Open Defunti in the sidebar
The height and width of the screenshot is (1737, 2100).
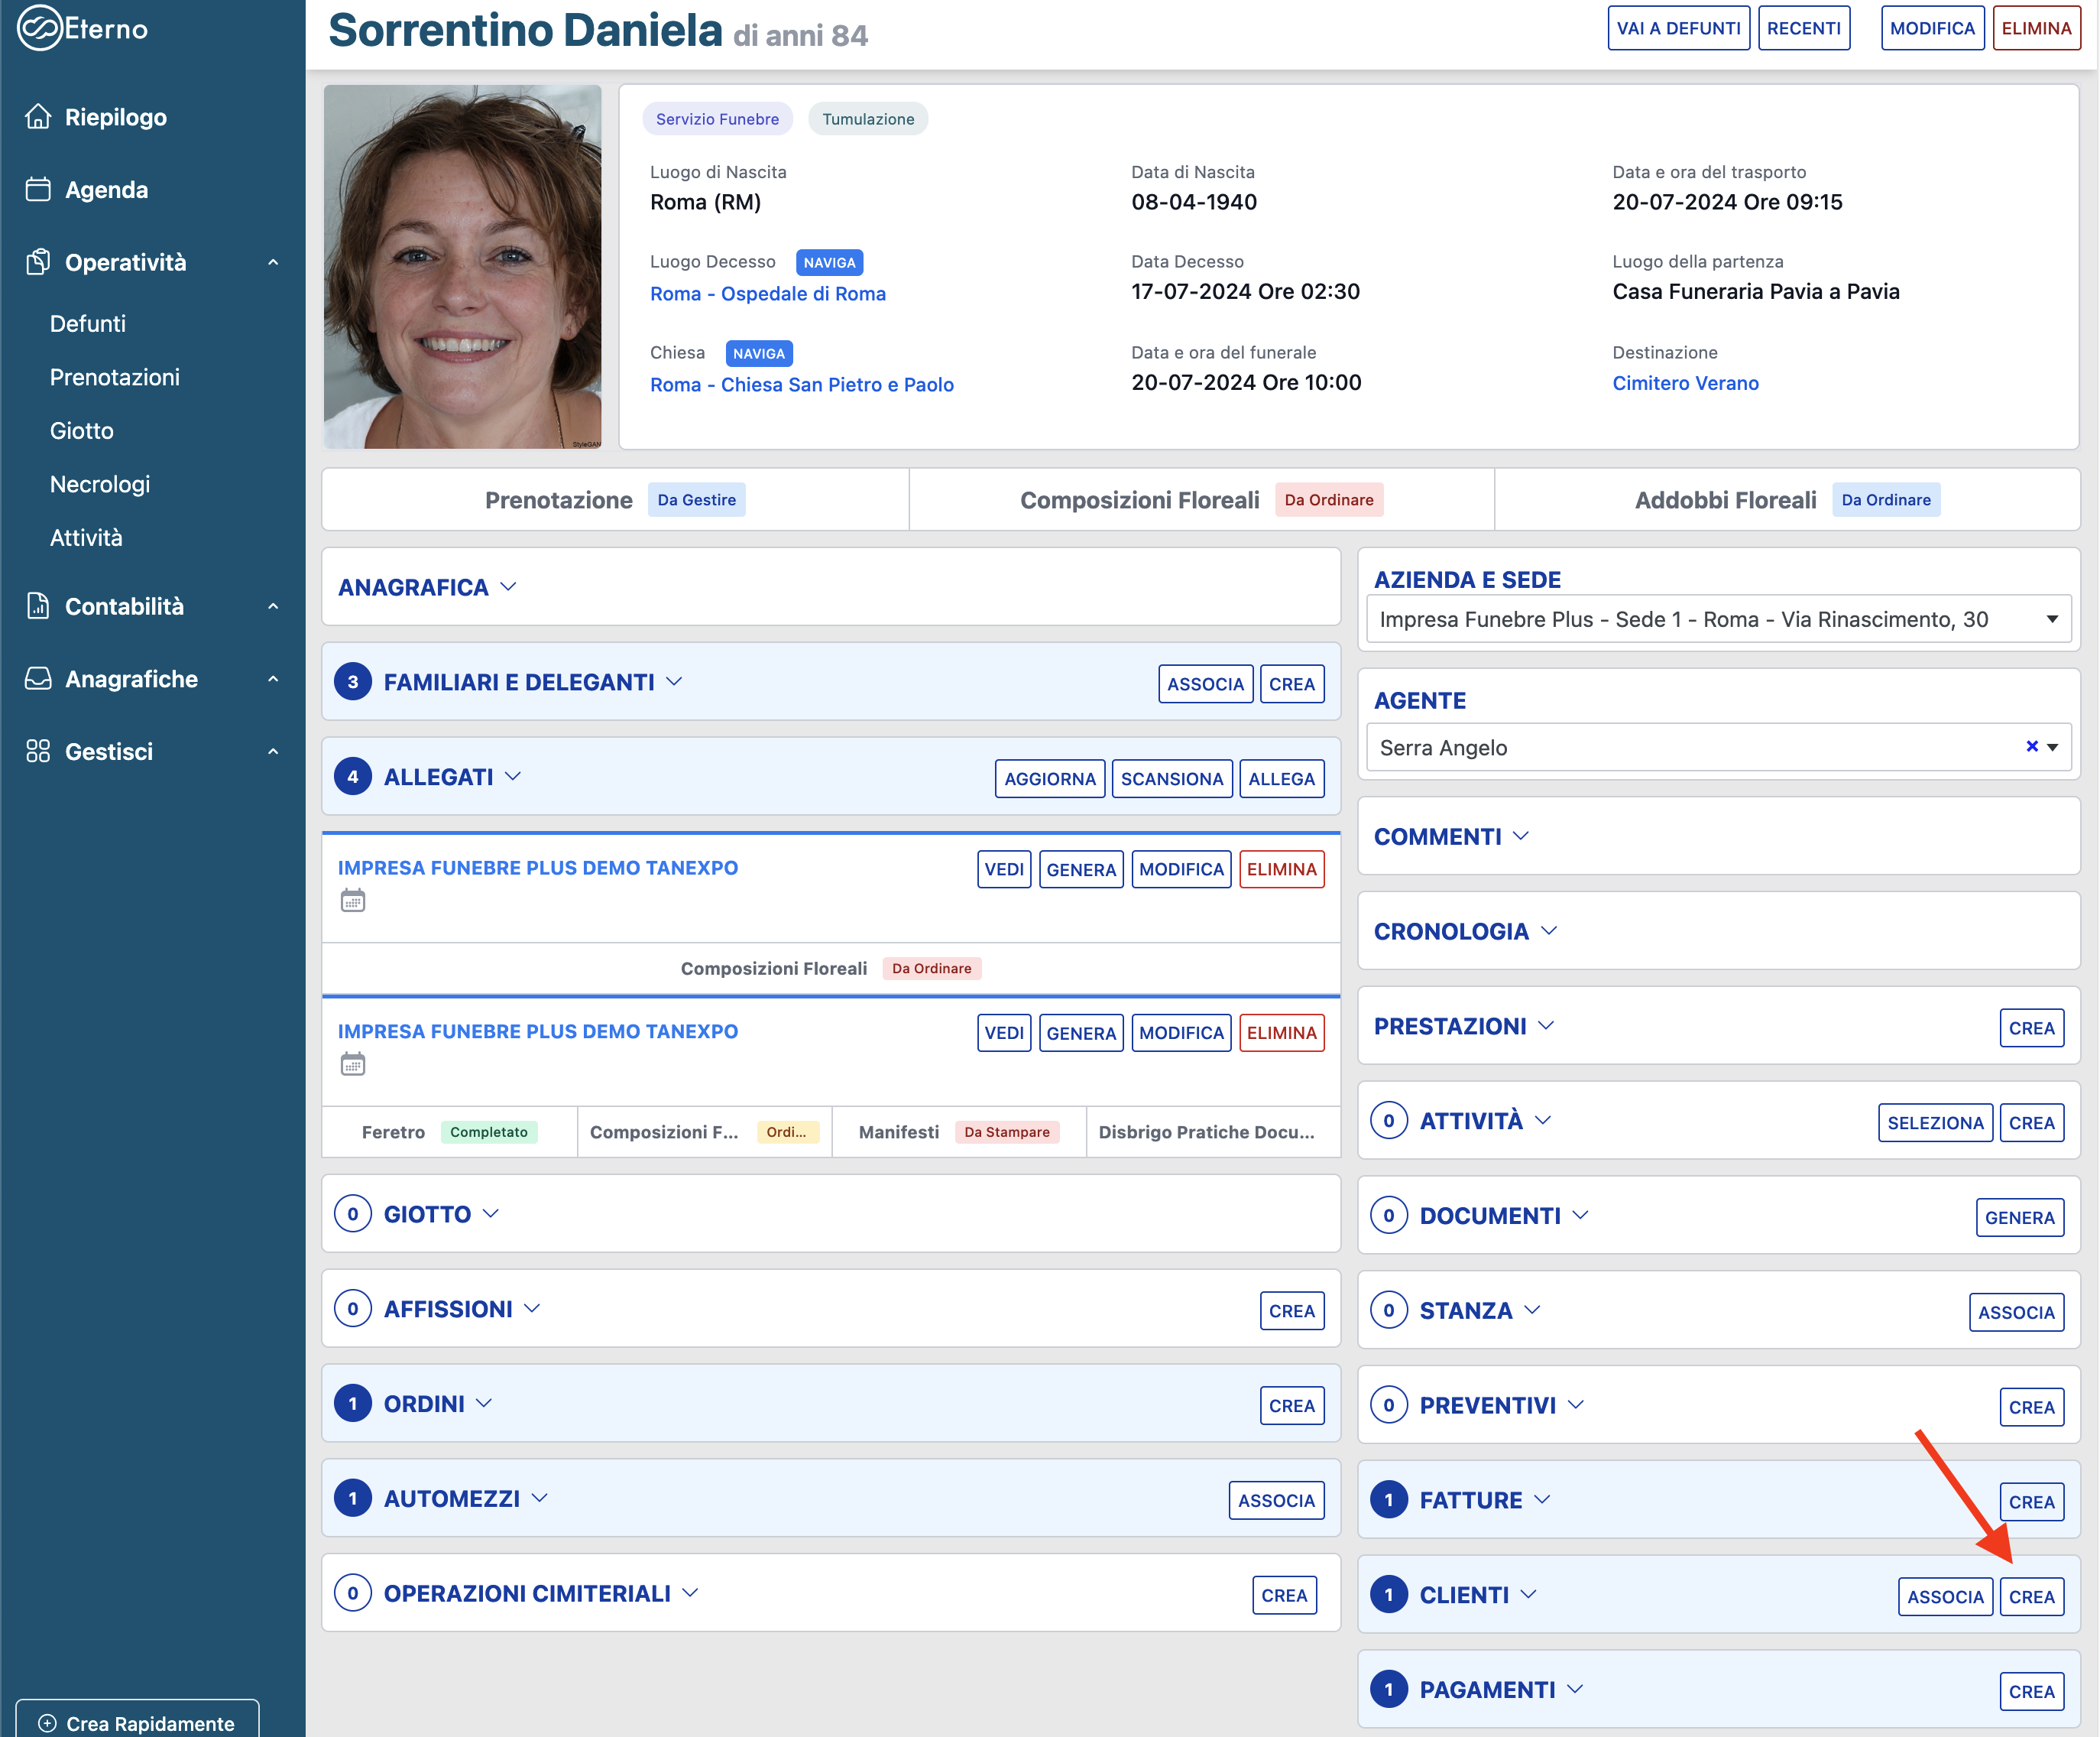click(x=88, y=323)
